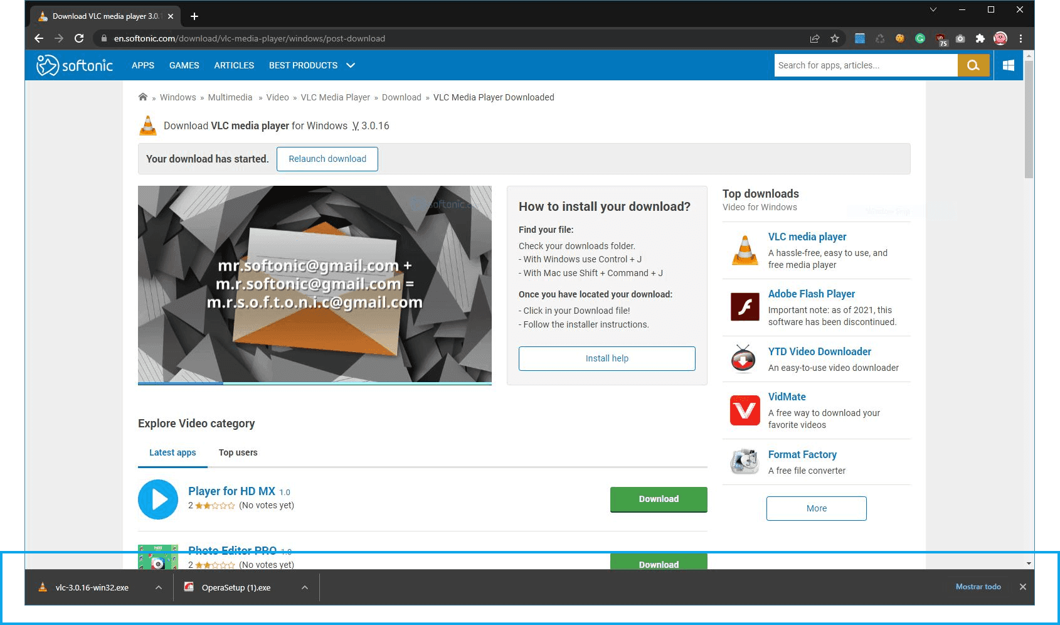
Task: Reload the page
Action: click(79, 38)
